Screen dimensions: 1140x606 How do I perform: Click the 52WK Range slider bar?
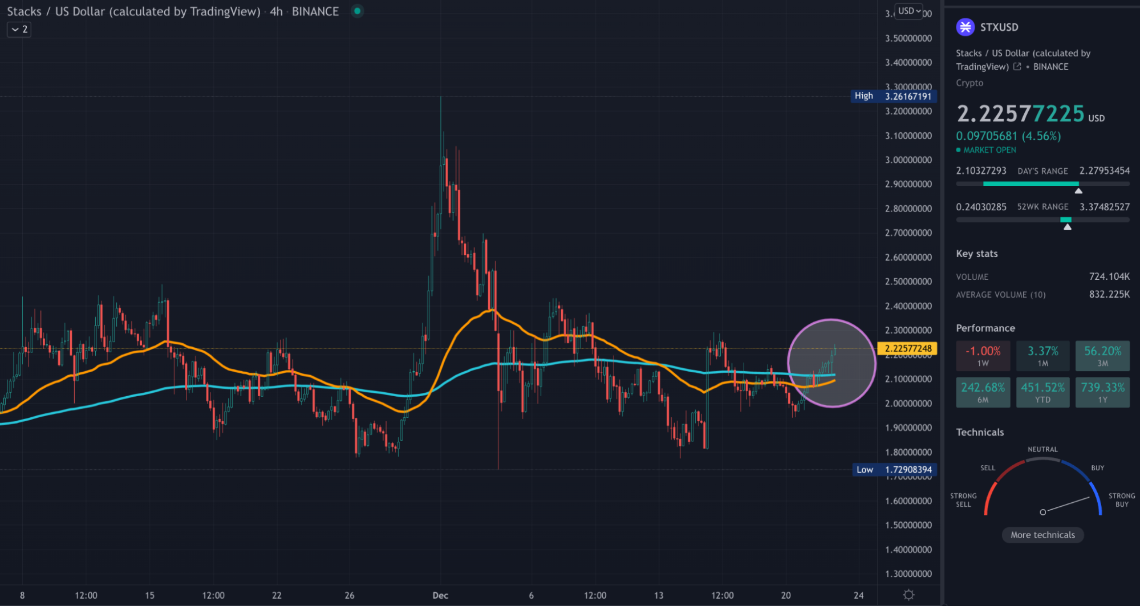[x=1042, y=219]
